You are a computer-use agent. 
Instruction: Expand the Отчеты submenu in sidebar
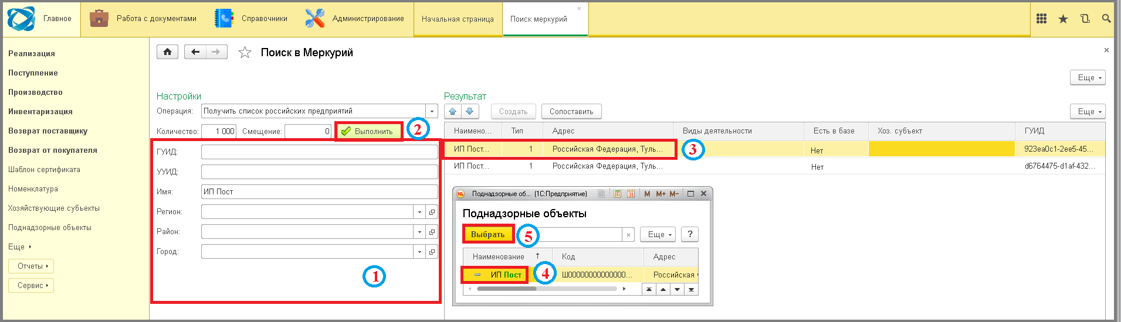31,266
